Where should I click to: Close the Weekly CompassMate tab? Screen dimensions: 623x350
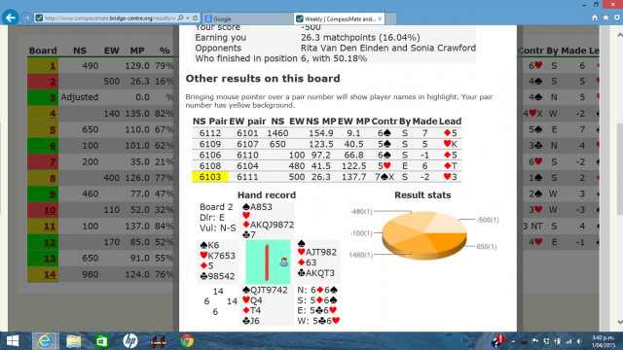click(x=380, y=18)
